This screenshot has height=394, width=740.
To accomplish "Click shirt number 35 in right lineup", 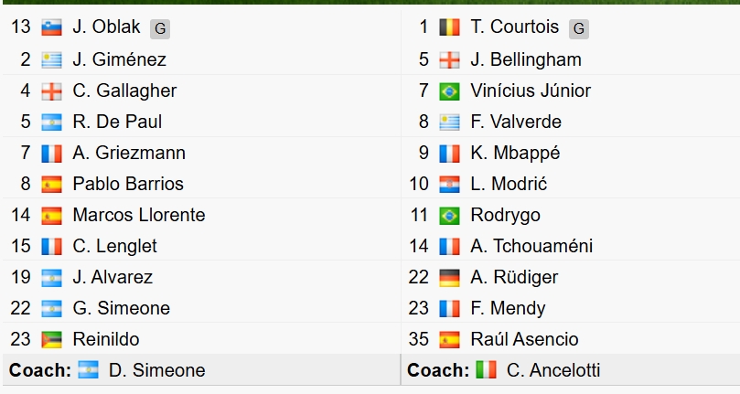I will (419, 339).
